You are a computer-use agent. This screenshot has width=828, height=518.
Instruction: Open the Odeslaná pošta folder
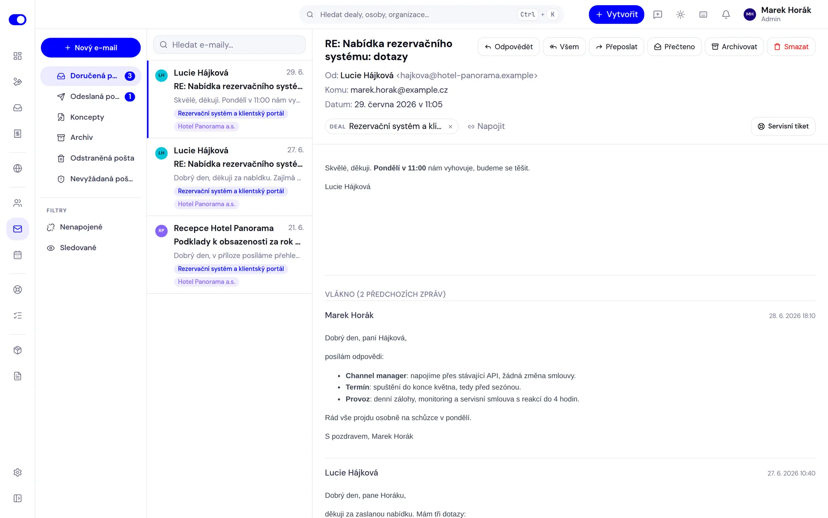coord(91,97)
